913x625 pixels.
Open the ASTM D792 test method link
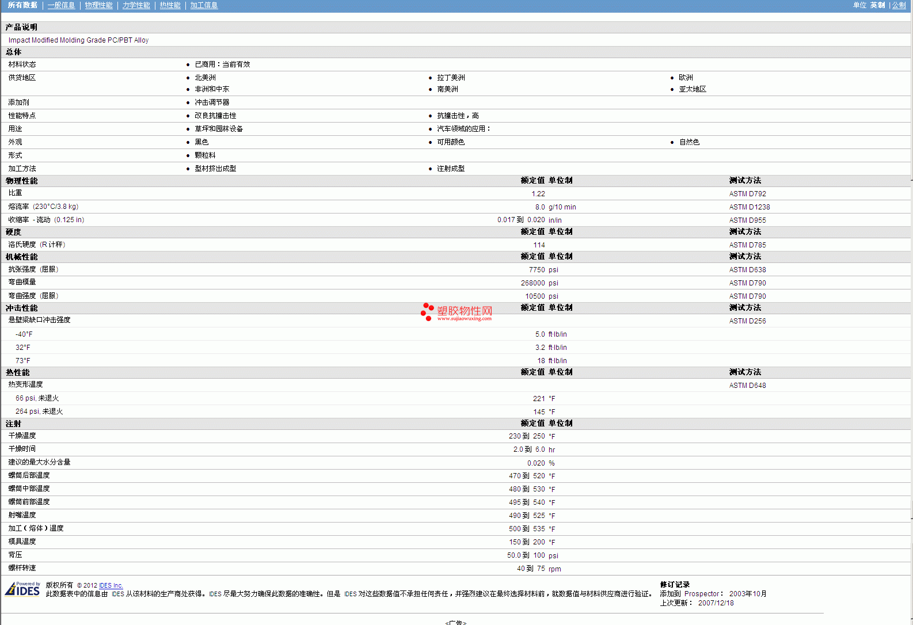click(747, 194)
